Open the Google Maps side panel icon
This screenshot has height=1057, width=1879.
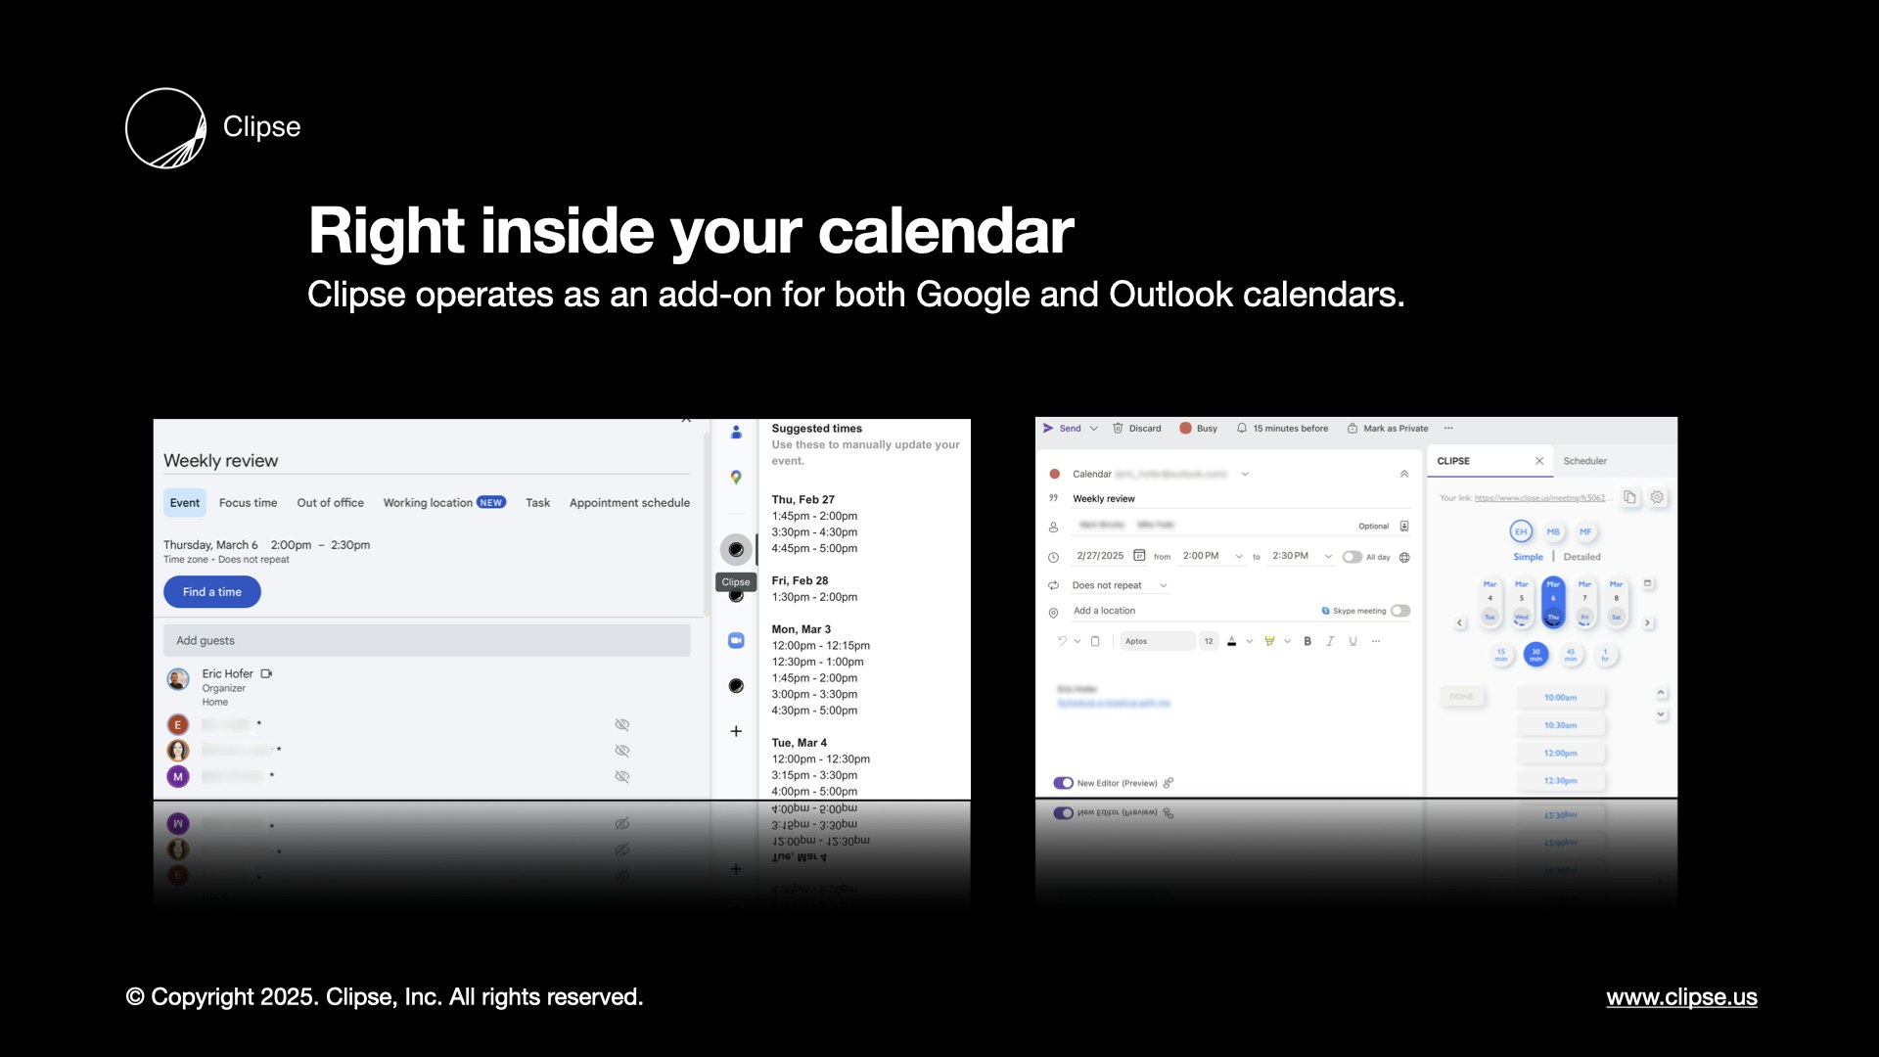(x=736, y=478)
